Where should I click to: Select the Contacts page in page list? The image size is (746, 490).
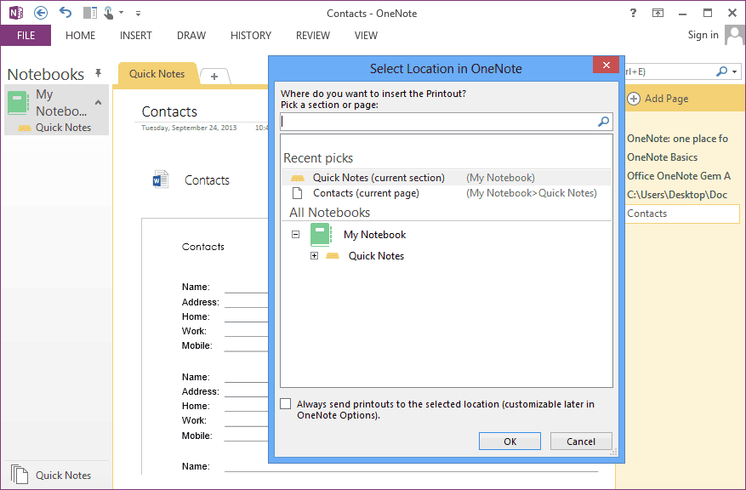tap(683, 214)
